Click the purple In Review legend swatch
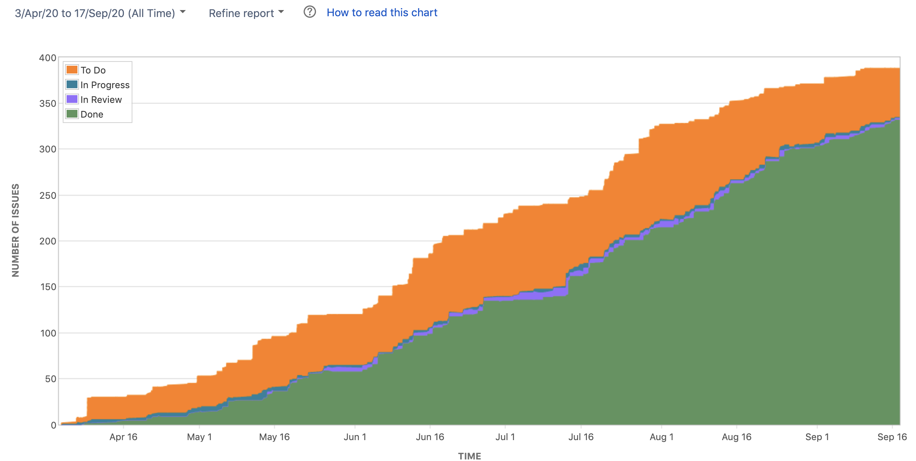Viewport: 916px width, 461px height. pos(72,99)
